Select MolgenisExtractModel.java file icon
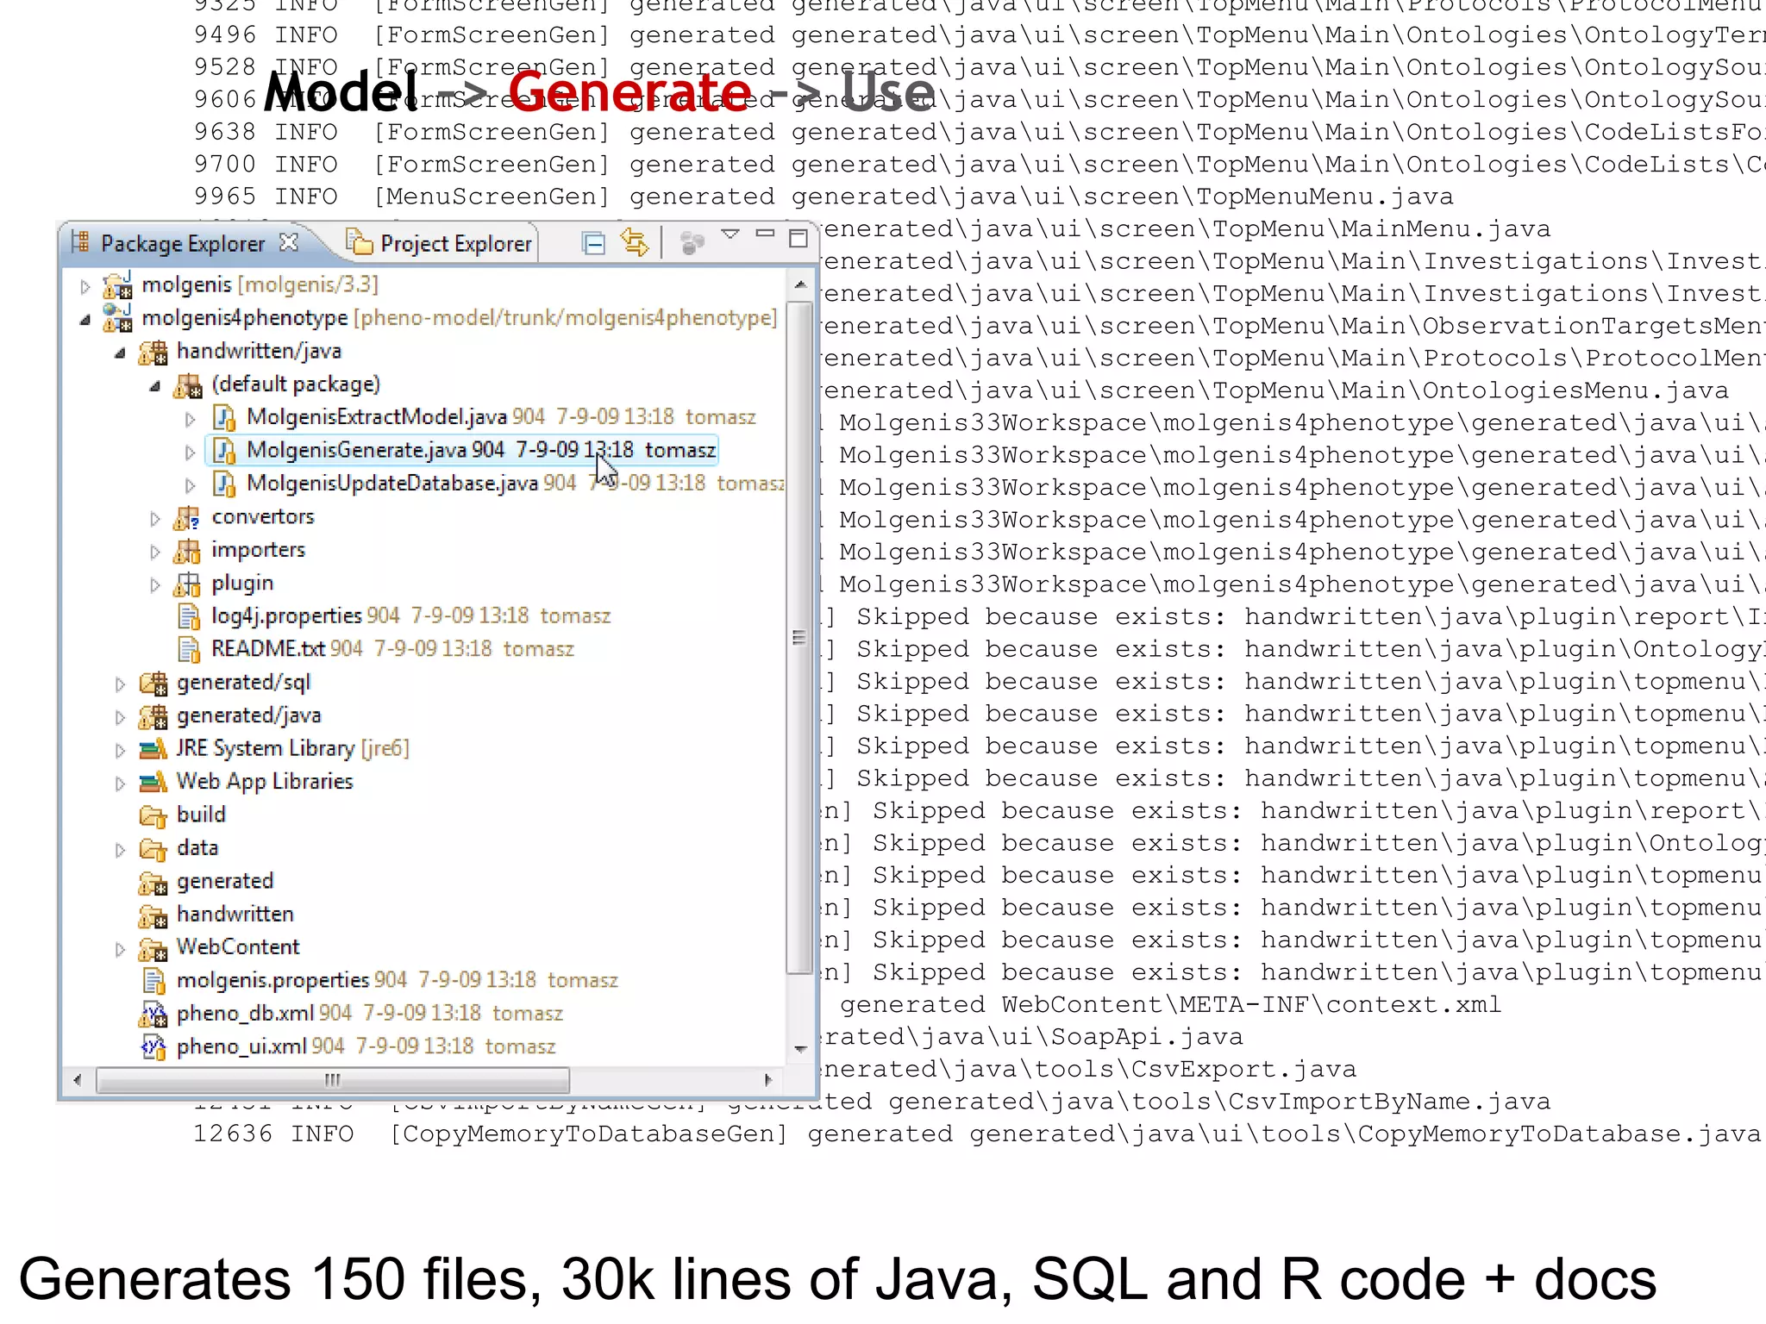Screen dimensions: 1766x1324 click(224, 418)
